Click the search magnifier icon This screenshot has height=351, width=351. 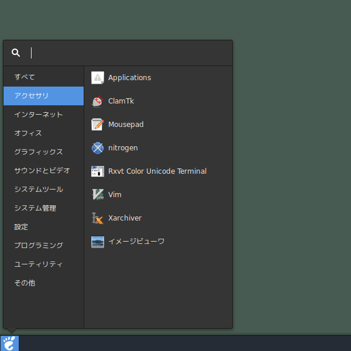pyautogui.click(x=16, y=53)
